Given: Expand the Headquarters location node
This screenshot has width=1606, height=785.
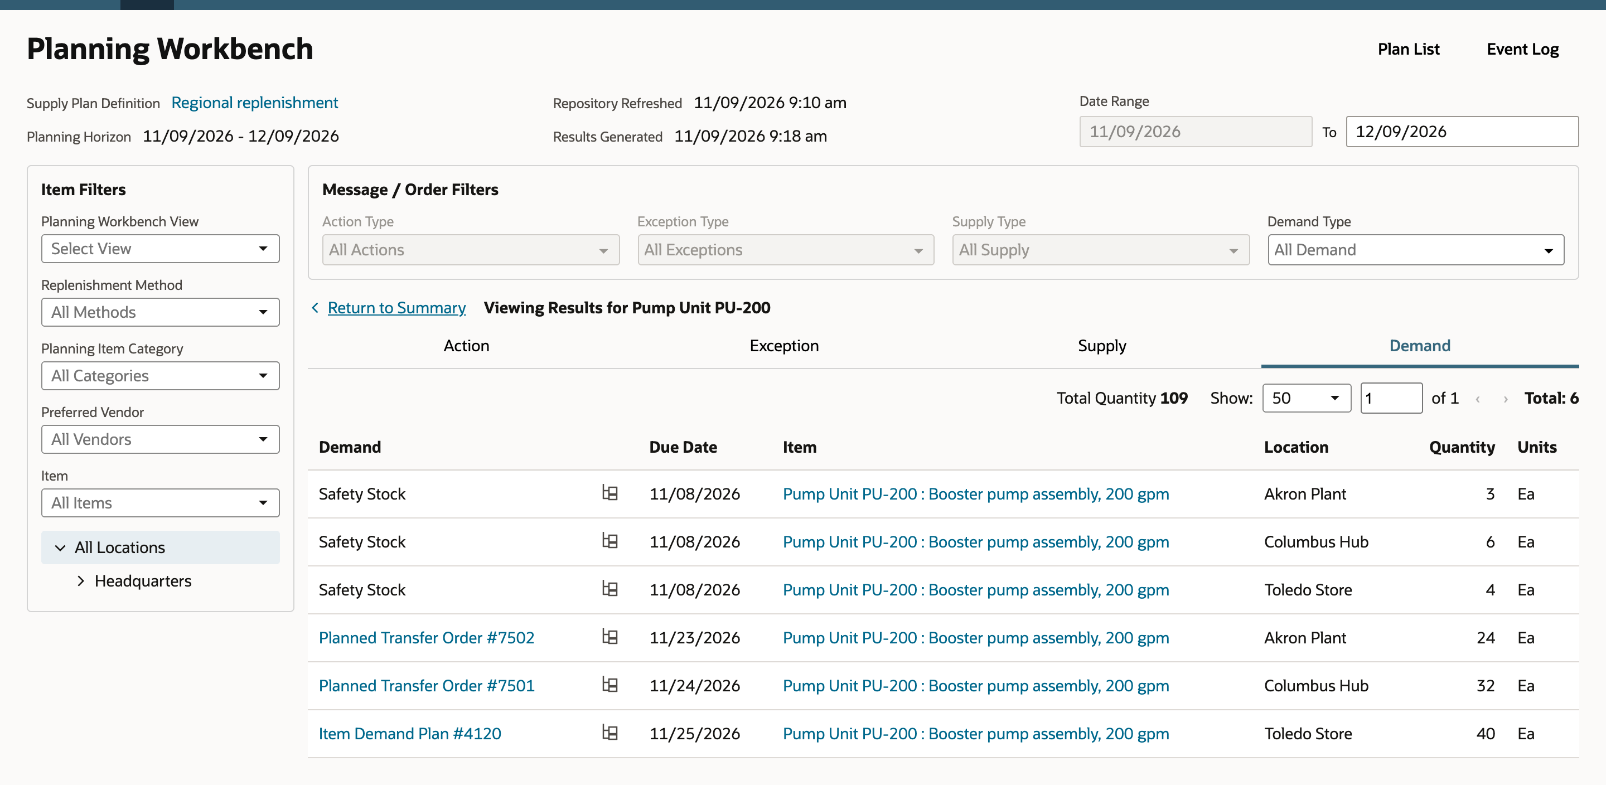Looking at the screenshot, I should coord(80,581).
